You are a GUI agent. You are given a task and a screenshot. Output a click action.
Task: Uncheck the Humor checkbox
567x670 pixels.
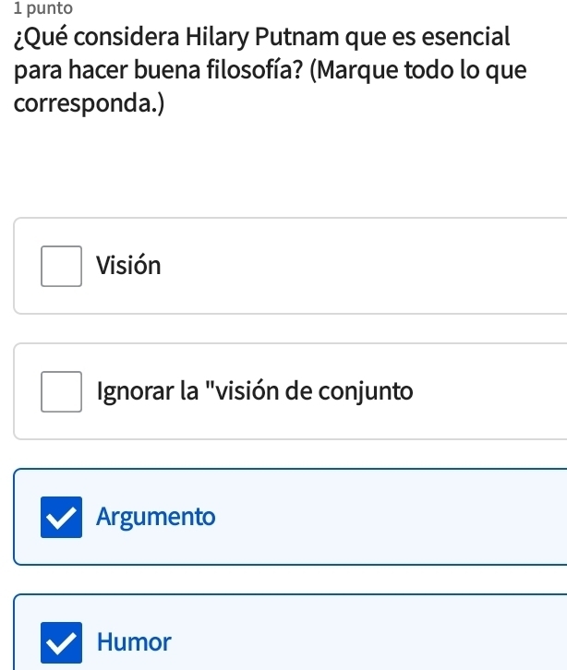(60, 641)
